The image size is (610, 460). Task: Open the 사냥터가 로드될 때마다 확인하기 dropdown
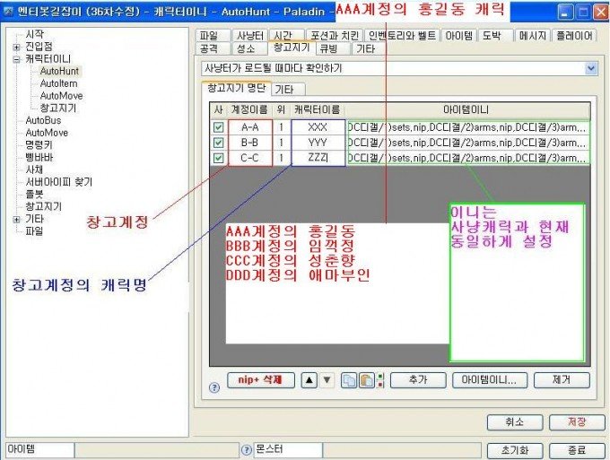(590, 68)
